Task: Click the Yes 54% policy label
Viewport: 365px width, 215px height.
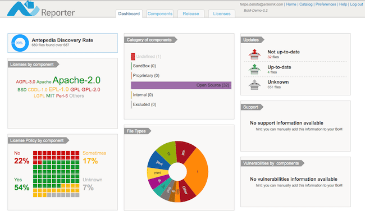Action: (22, 184)
